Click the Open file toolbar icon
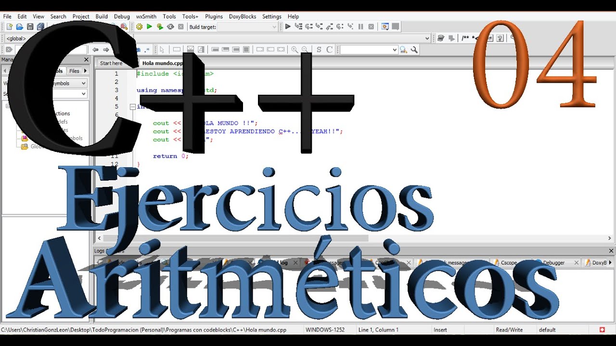 20,27
